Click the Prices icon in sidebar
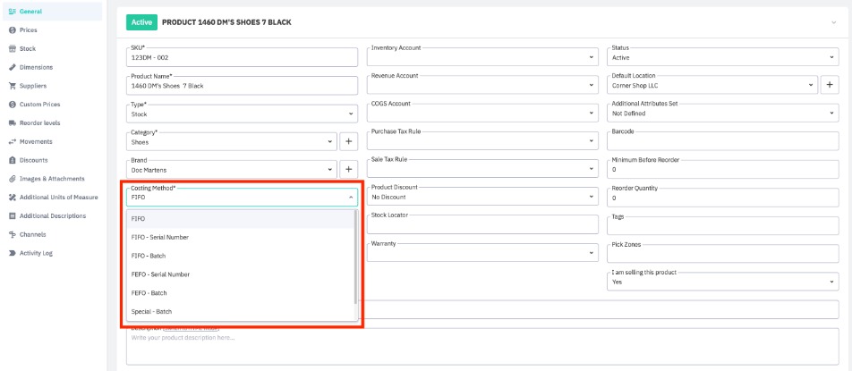The width and height of the screenshot is (852, 371). (12, 30)
